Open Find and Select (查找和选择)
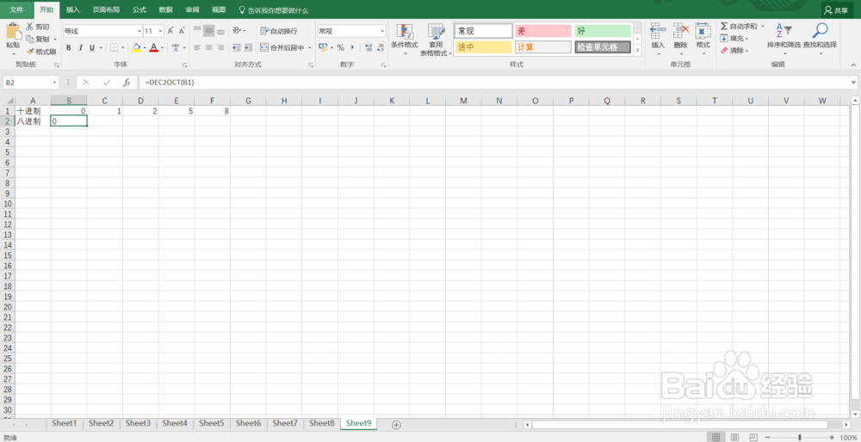 pos(820,39)
